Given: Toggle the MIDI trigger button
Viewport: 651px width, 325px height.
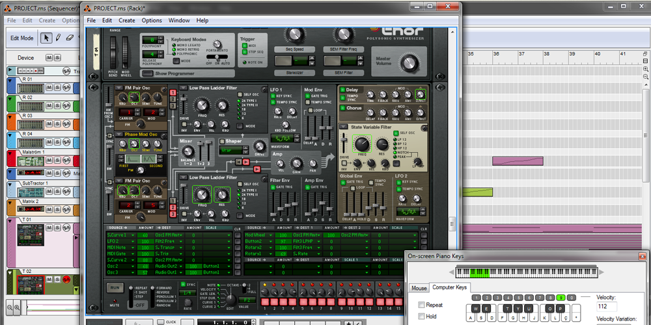Looking at the screenshot, I should coord(245,46).
